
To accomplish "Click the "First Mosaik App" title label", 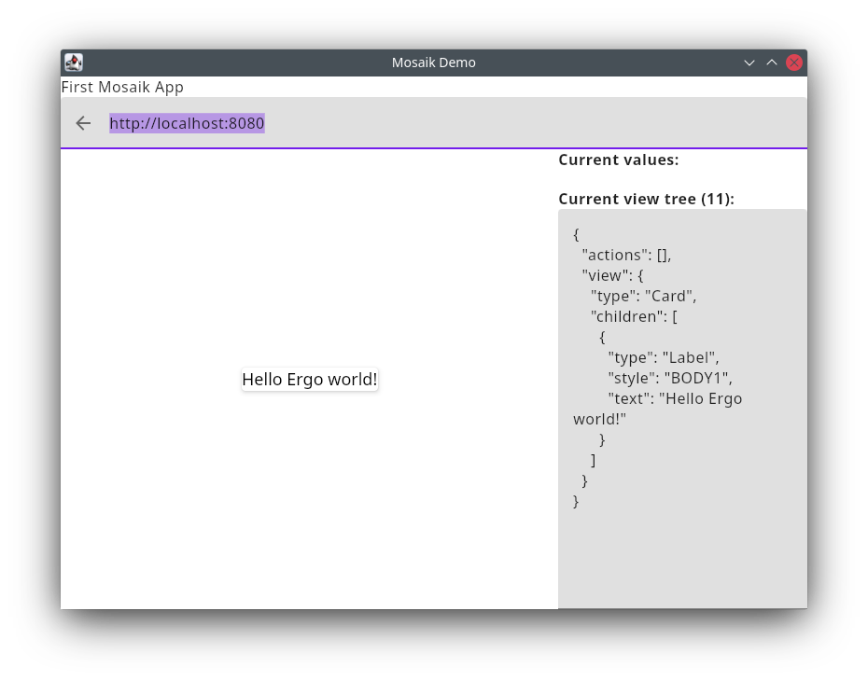I will pos(122,87).
